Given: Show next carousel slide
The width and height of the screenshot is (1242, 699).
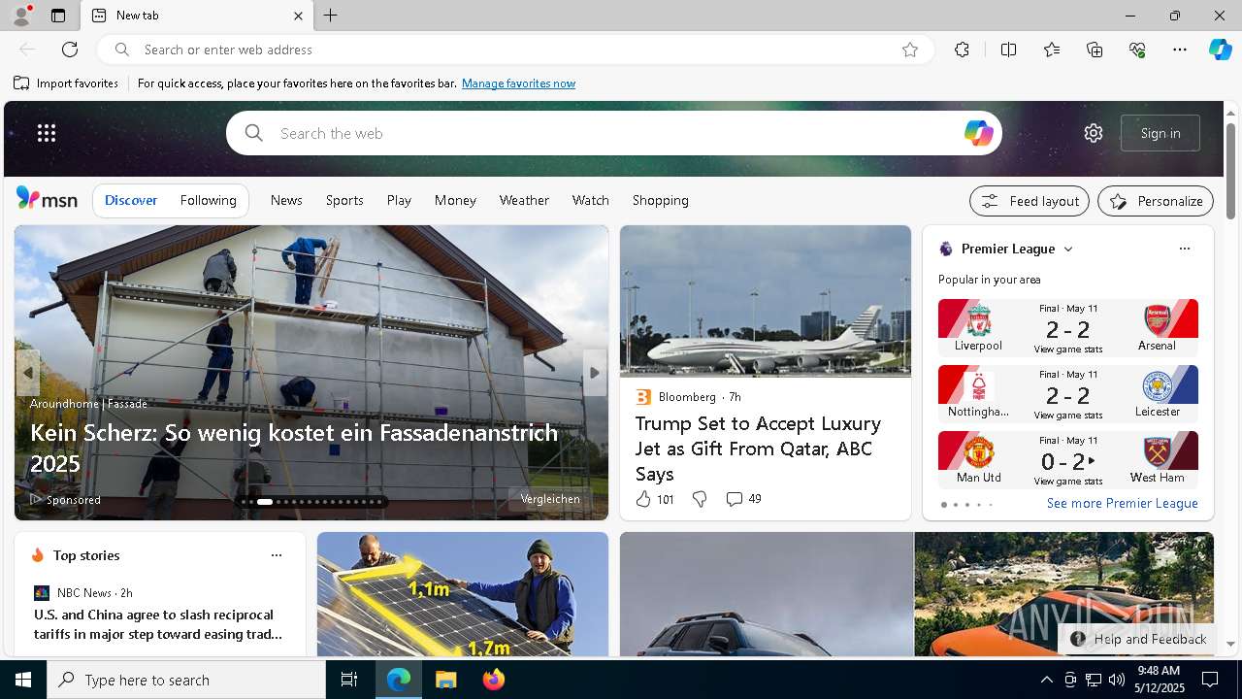Looking at the screenshot, I should [x=595, y=373].
